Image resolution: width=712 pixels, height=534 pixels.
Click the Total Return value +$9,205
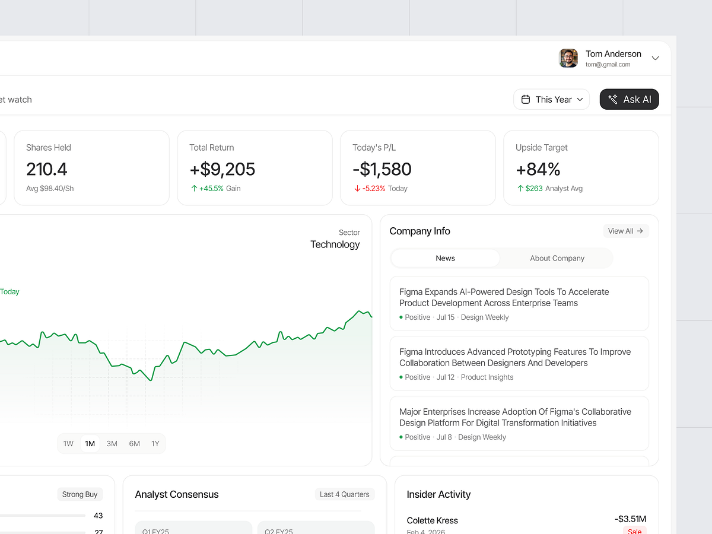coord(223,169)
